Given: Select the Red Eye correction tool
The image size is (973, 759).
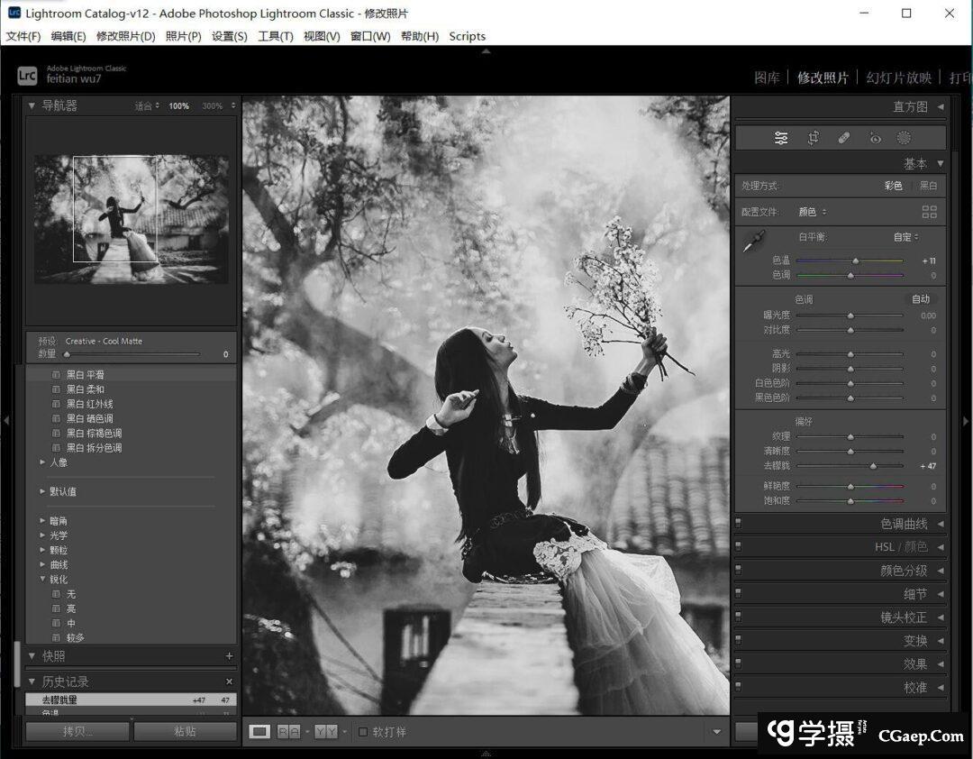Looking at the screenshot, I should click(875, 138).
